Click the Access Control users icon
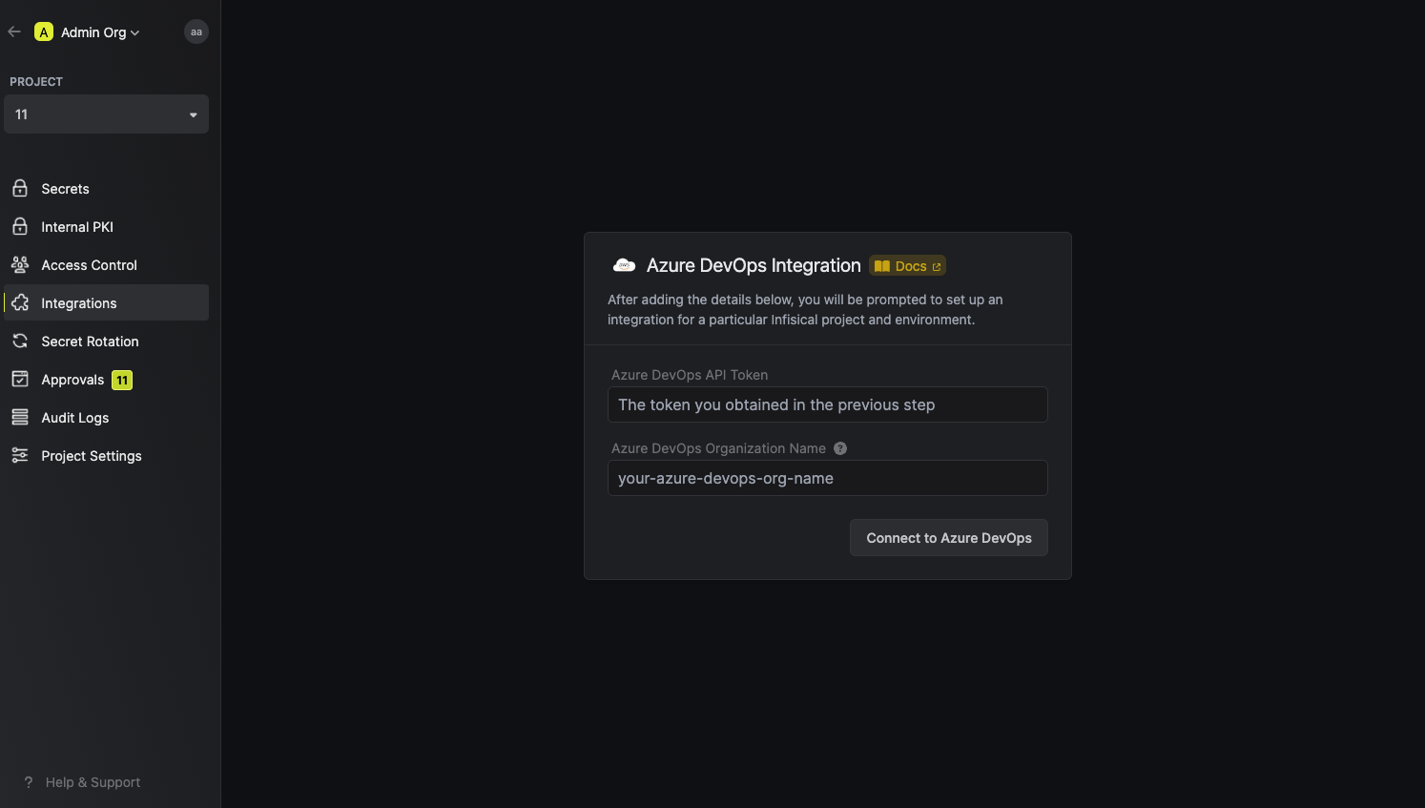This screenshot has height=808, width=1425. pyautogui.click(x=20, y=264)
